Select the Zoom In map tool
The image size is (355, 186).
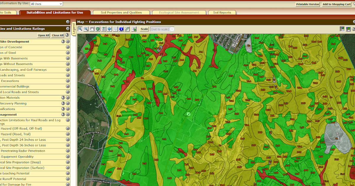pos(80,29)
